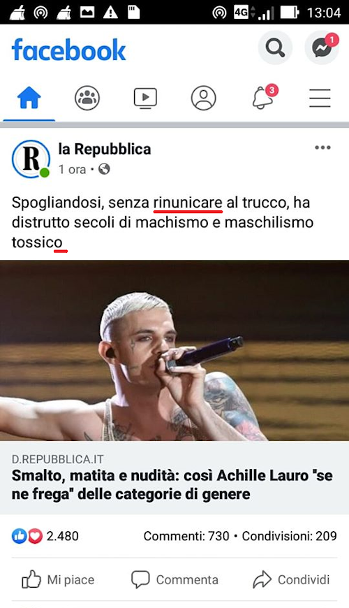Open the Achille Lauro article photo
The height and width of the screenshot is (608, 349).
[174, 351]
